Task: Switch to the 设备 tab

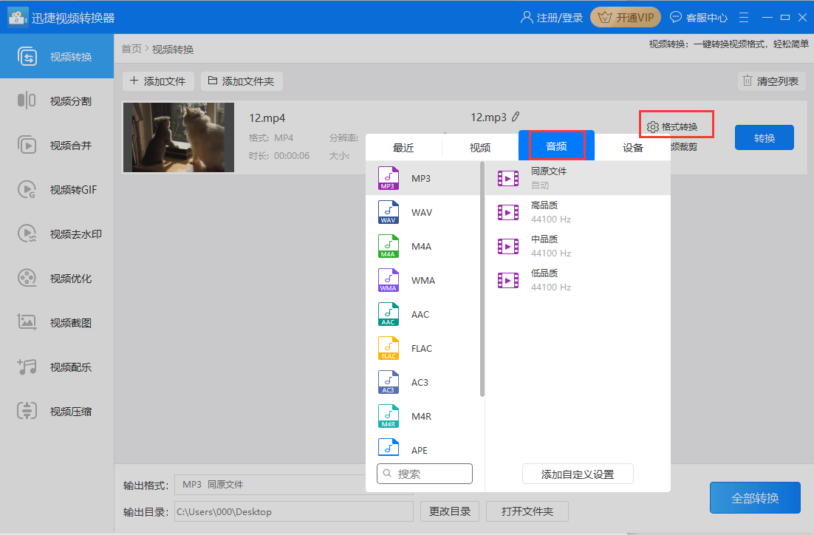Action: (x=632, y=146)
